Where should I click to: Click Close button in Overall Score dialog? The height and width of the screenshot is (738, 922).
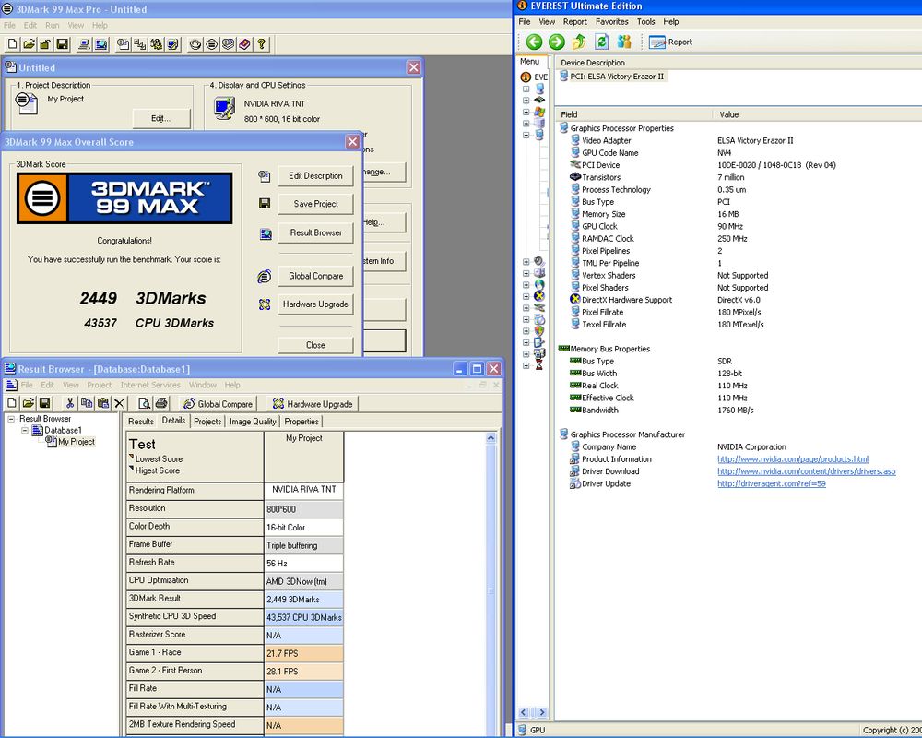coord(315,345)
